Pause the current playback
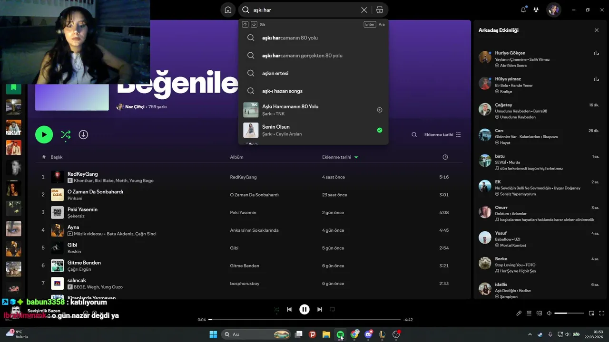Viewport: 609px width, 342px height. (x=304, y=309)
